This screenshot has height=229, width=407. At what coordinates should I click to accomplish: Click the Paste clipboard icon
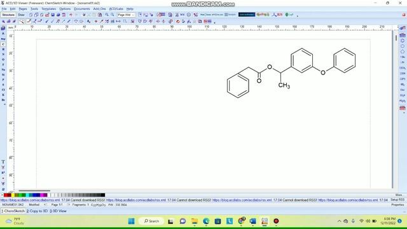tap(100, 15)
